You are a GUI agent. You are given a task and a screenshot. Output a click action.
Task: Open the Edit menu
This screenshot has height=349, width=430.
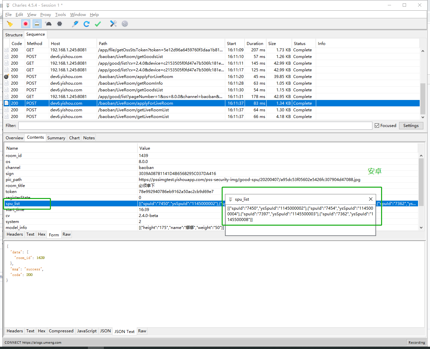19,15
